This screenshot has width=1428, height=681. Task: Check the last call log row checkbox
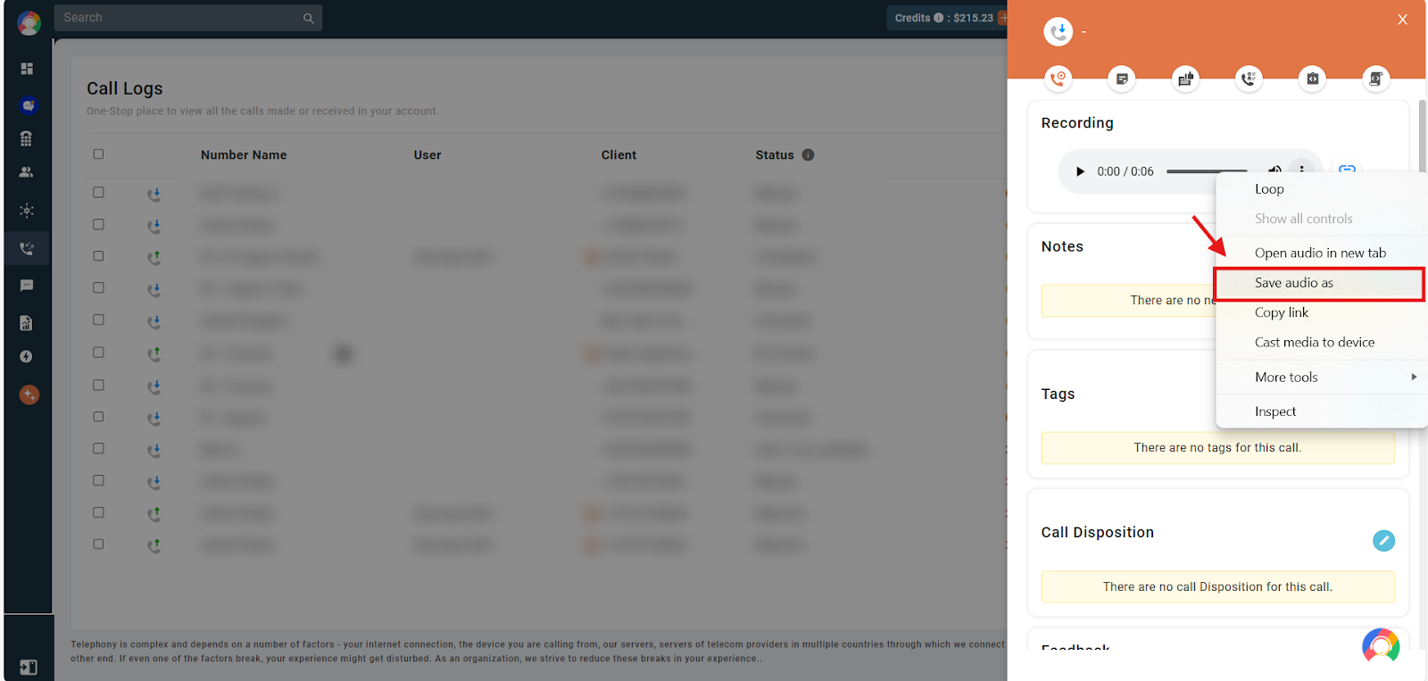tap(98, 544)
